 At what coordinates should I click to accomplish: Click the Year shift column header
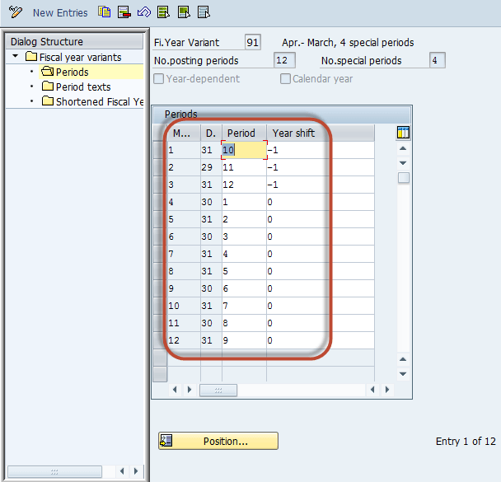[x=293, y=133]
